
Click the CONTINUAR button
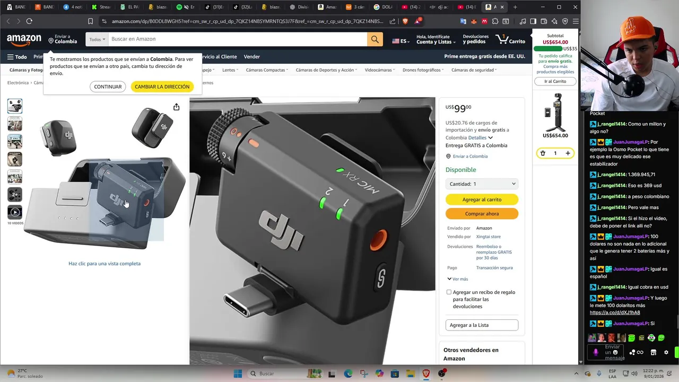[108, 86]
